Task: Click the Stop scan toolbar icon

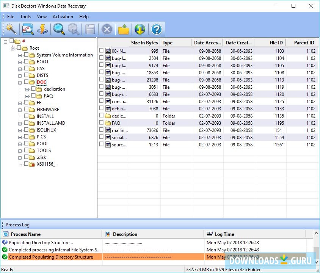Action: coord(106,29)
